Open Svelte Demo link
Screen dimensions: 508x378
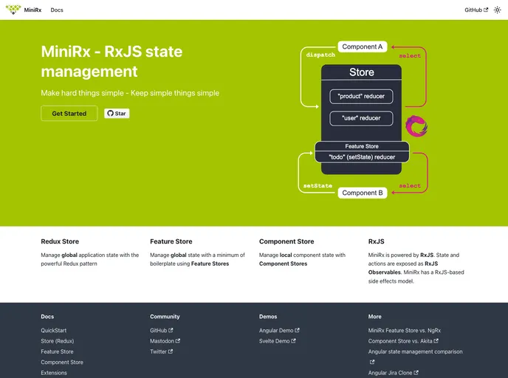pos(278,341)
